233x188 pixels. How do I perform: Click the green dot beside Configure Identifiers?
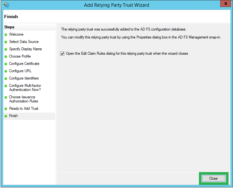(6, 79)
